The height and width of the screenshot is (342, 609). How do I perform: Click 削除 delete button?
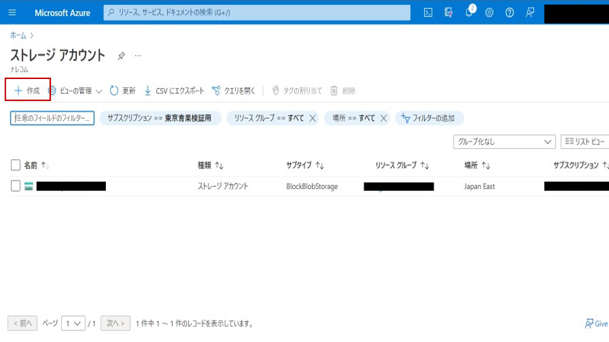pyautogui.click(x=343, y=91)
